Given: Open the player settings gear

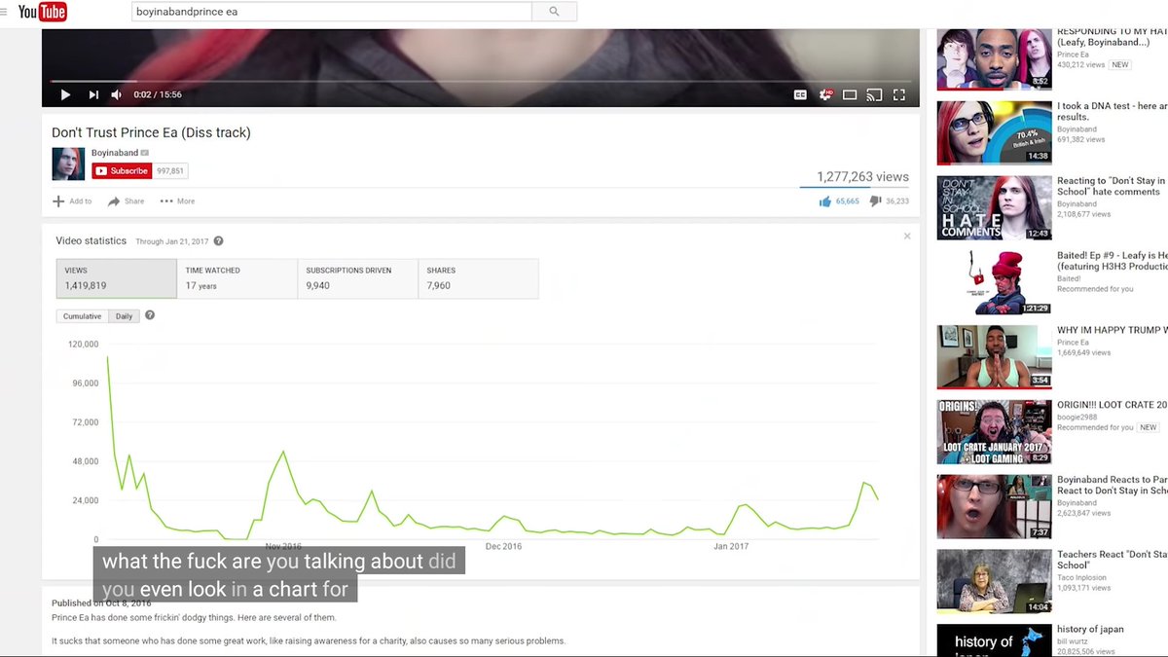Looking at the screenshot, I should (x=825, y=94).
